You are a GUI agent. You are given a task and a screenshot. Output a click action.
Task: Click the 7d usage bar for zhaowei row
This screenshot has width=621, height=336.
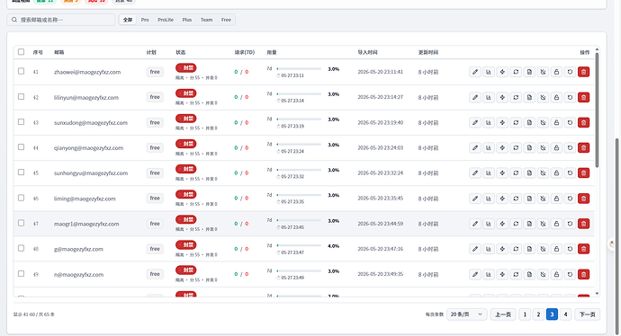coord(299,69)
